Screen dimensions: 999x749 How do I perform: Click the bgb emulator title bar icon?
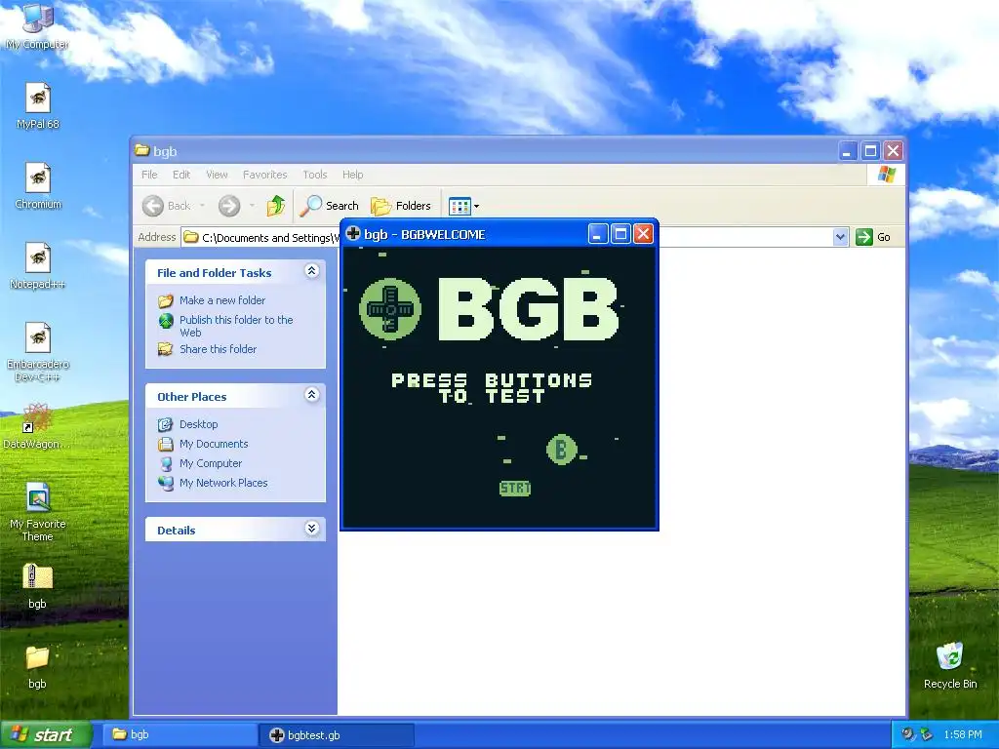click(353, 234)
